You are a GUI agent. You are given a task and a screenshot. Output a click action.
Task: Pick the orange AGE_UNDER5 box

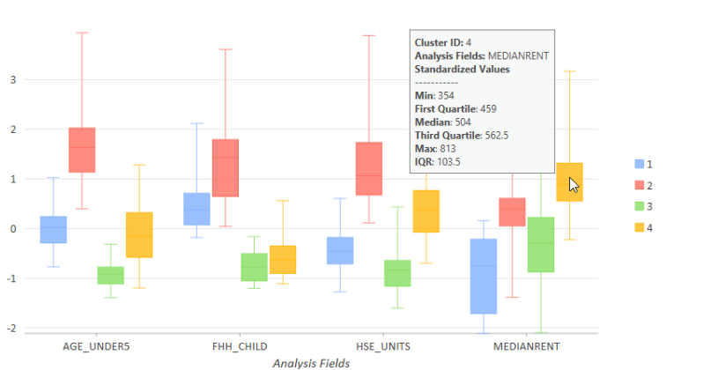(139, 234)
